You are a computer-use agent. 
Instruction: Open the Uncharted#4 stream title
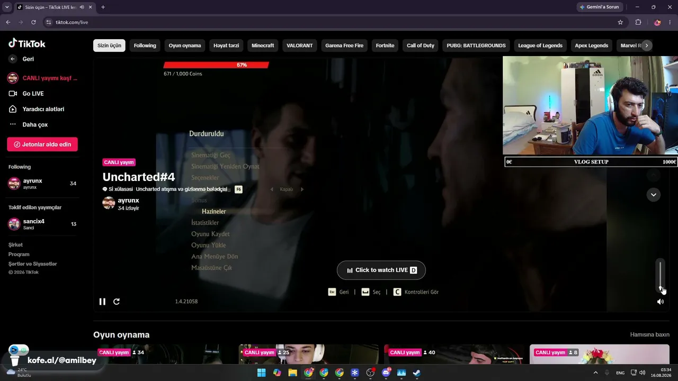click(x=139, y=177)
